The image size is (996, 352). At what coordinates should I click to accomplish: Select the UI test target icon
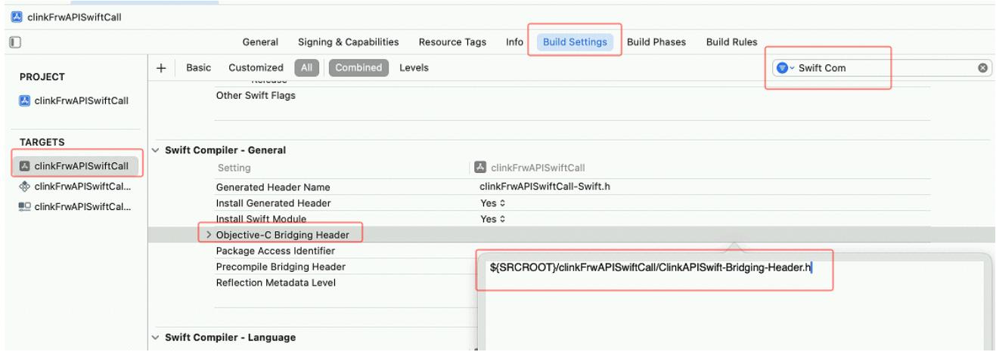(25, 206)
